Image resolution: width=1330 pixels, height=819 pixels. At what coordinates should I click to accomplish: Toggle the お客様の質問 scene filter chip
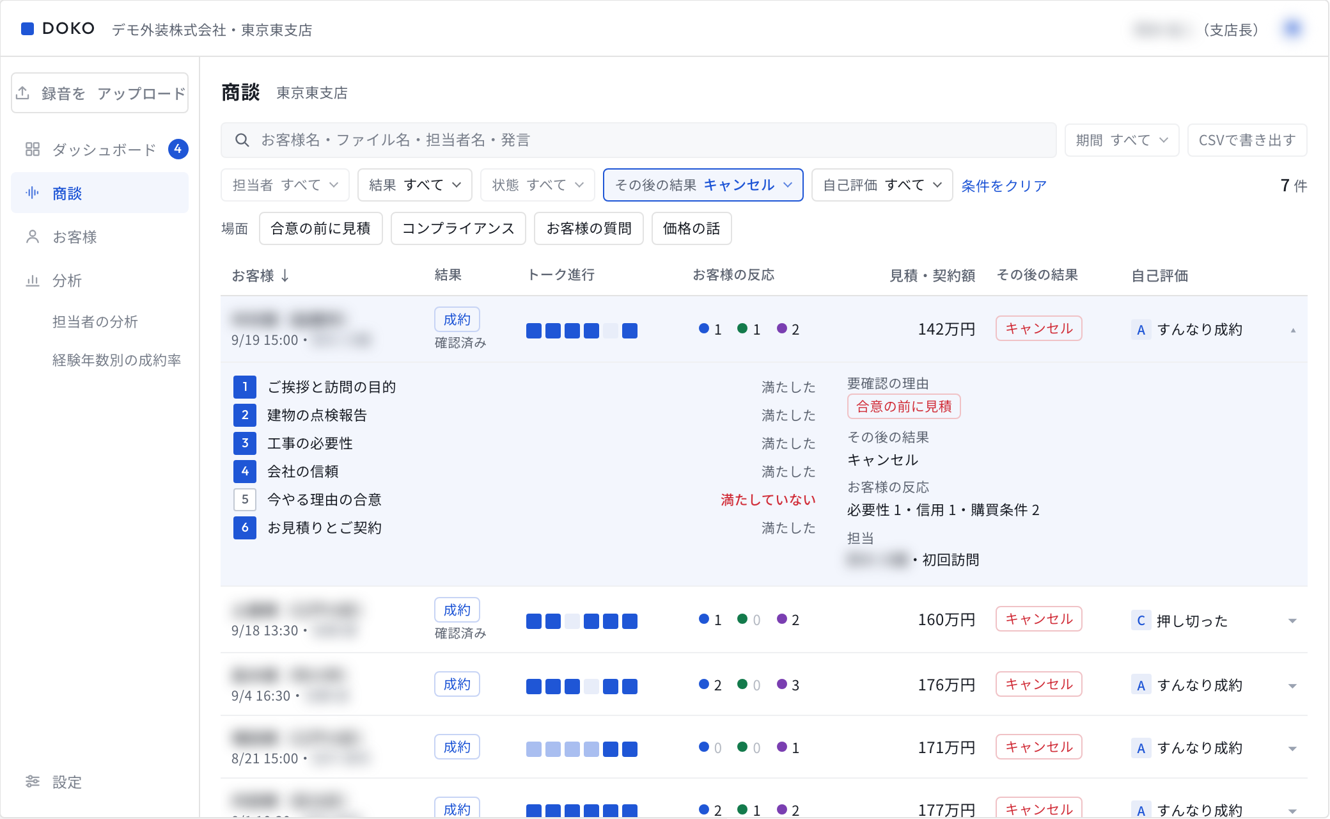(589, 228)
